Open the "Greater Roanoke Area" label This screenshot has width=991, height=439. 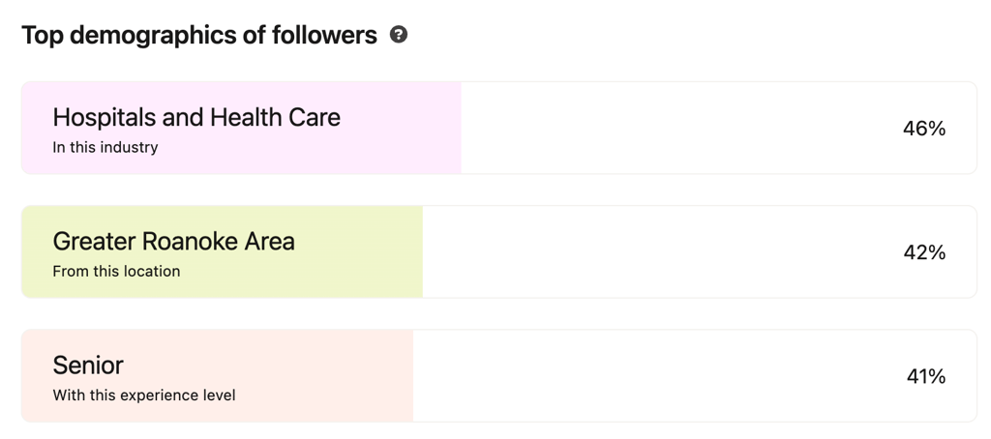(x=173, y=241)
